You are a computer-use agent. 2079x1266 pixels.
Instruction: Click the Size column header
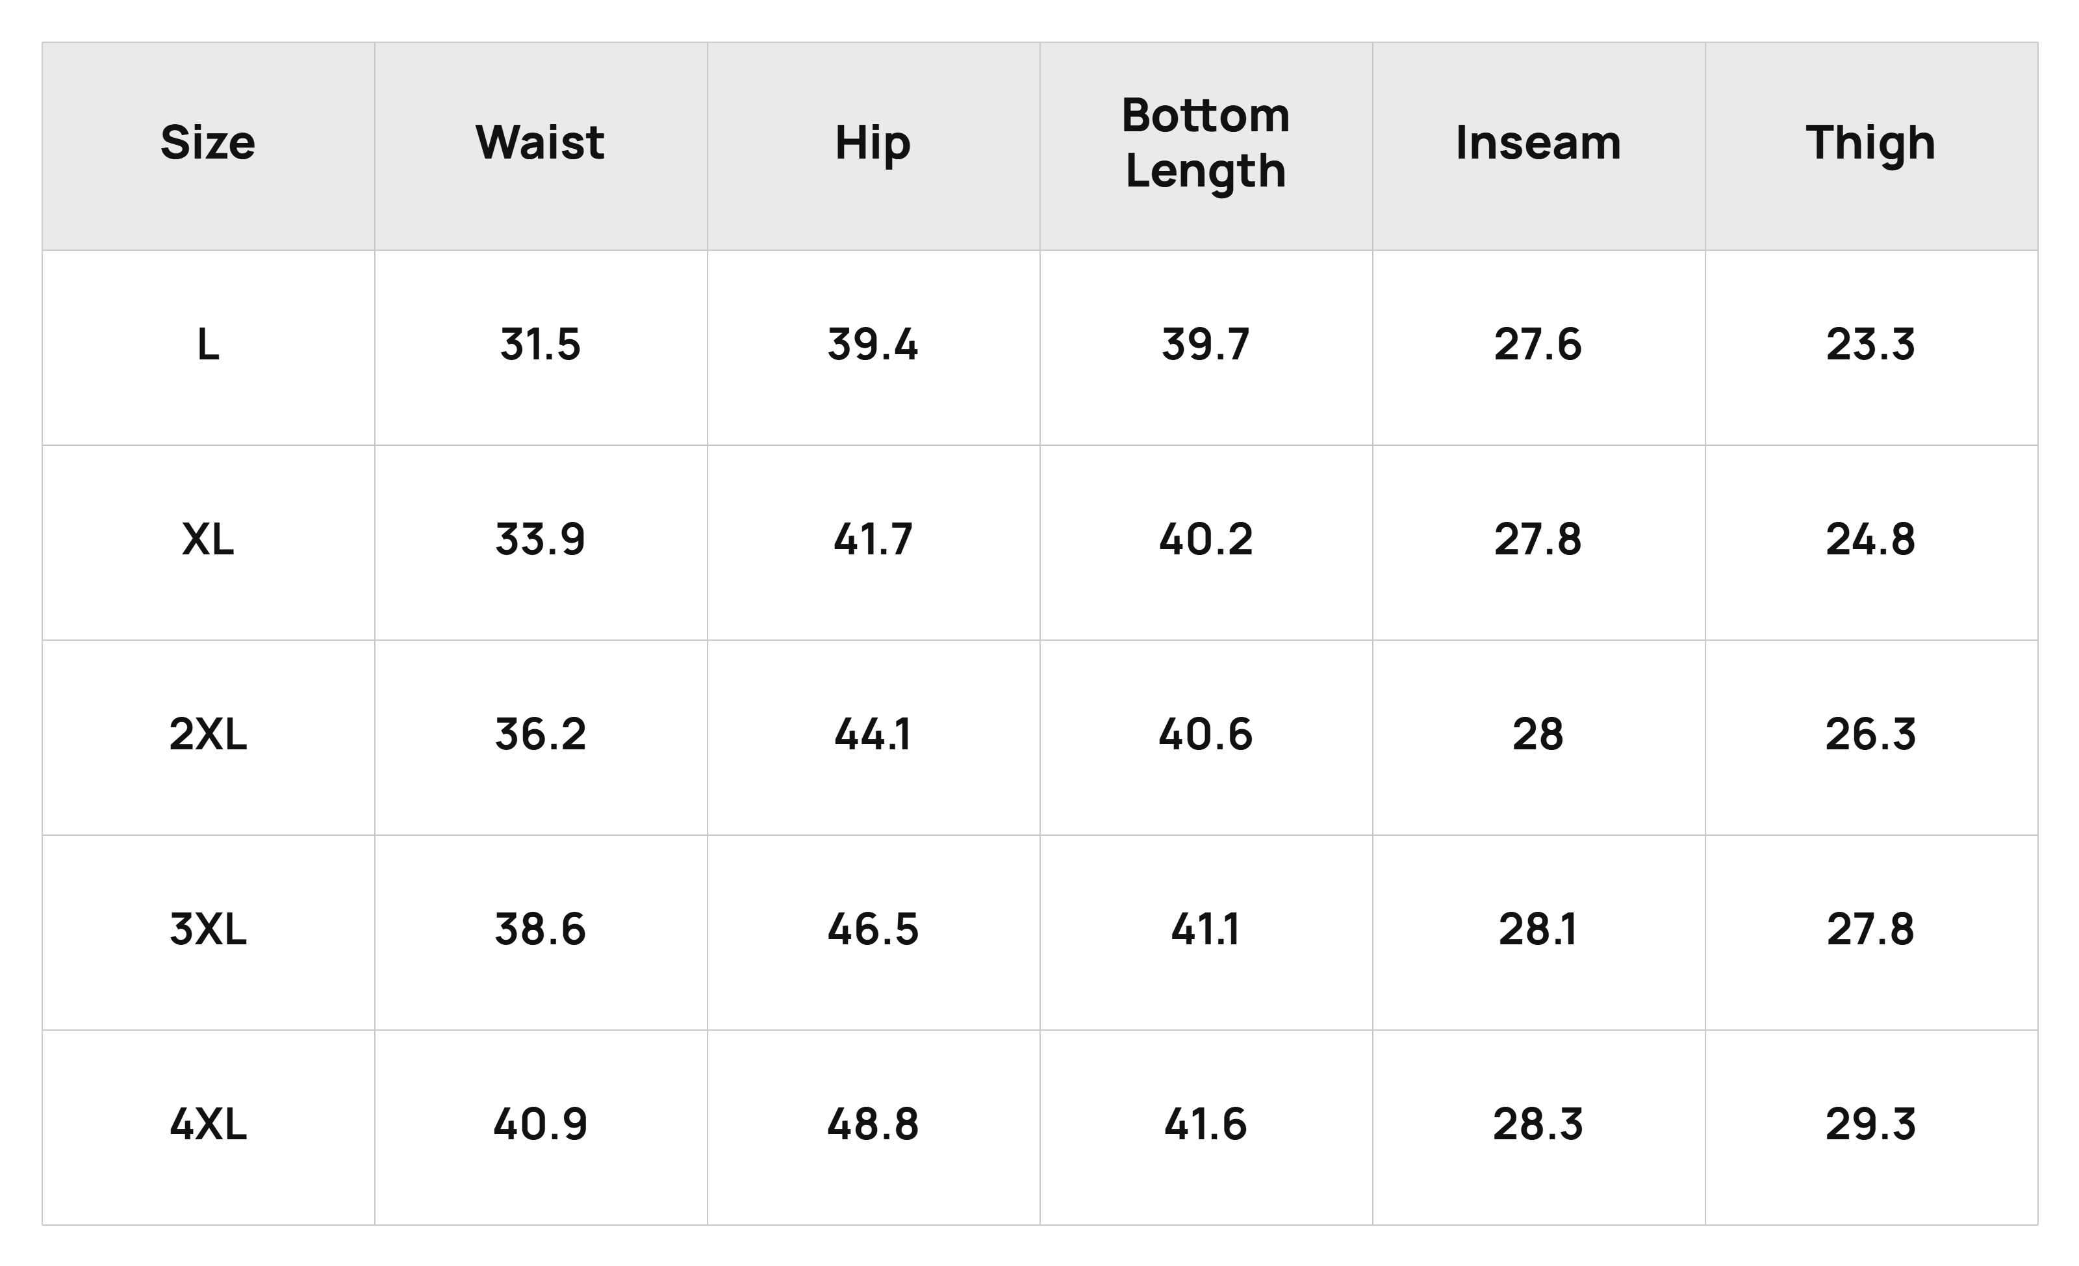[x=209, y=145]
